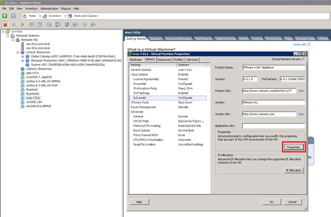
Task: Expand the Global Catalog oVDC node
Action: [x=23, y=57]
